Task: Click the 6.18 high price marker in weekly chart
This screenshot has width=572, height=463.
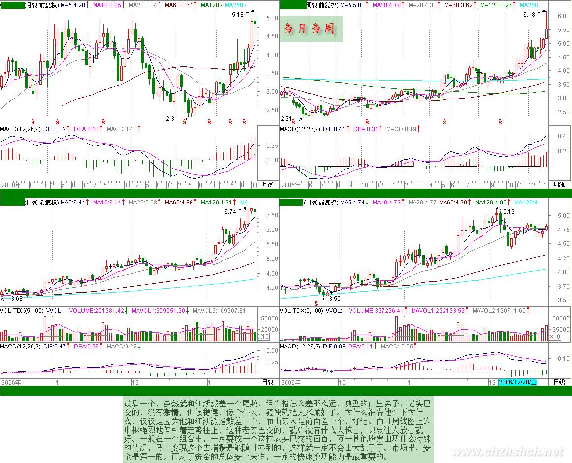Action: tap(529, 15)
